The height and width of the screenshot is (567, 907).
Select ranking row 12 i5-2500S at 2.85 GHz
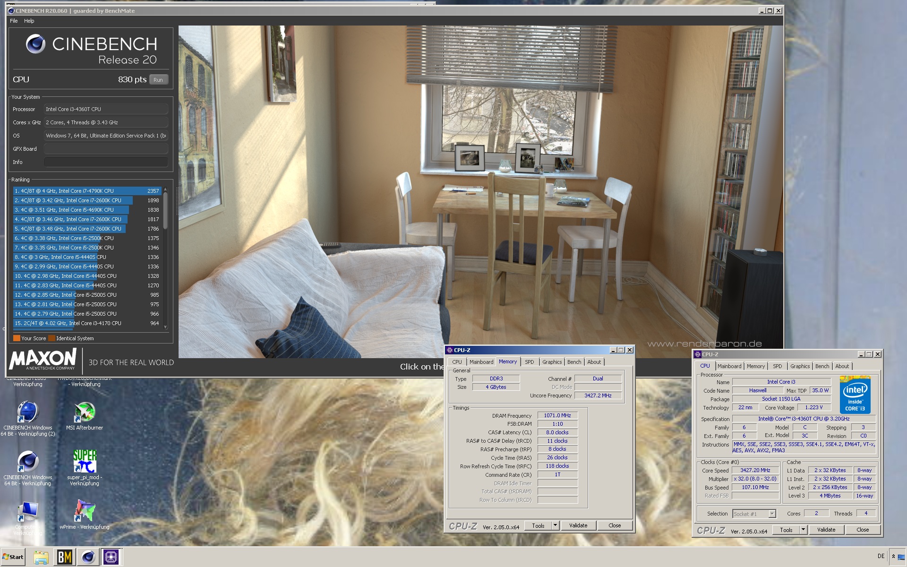[87, 295]
